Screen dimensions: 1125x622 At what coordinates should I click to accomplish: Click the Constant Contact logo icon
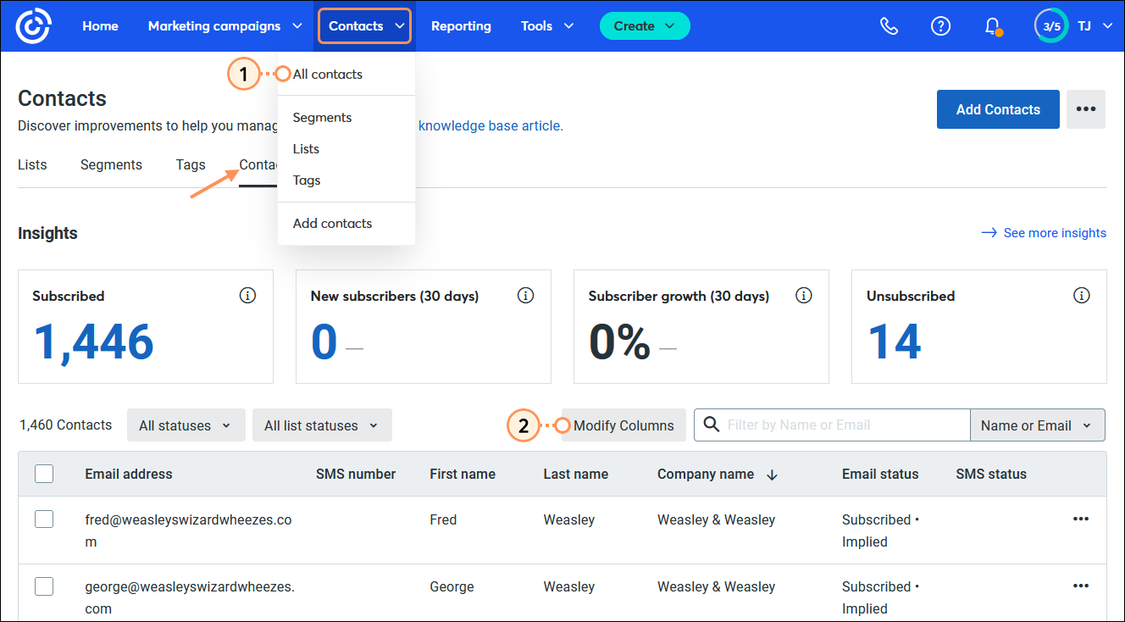(x=33, y=26)
